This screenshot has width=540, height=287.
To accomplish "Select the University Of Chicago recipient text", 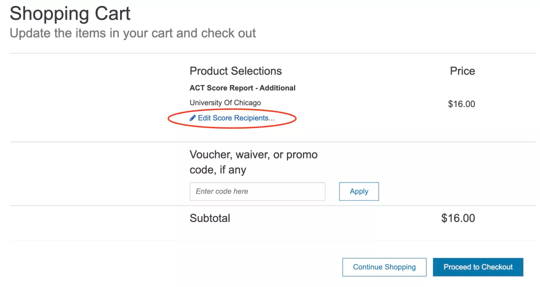I will 225,102.
